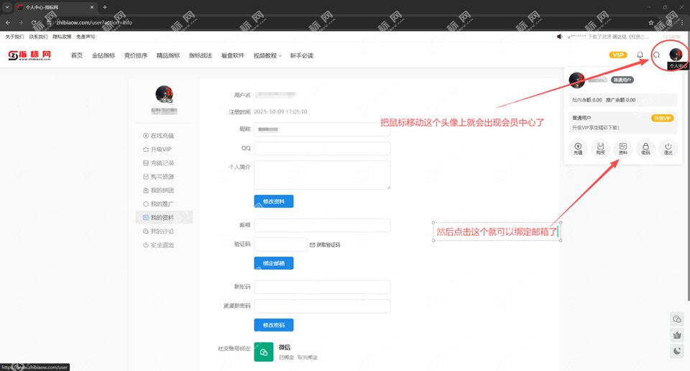Click the 获取验证码 link
This screenshot has height=371, width=690.
pyautogui.click(x=325, y=245)
